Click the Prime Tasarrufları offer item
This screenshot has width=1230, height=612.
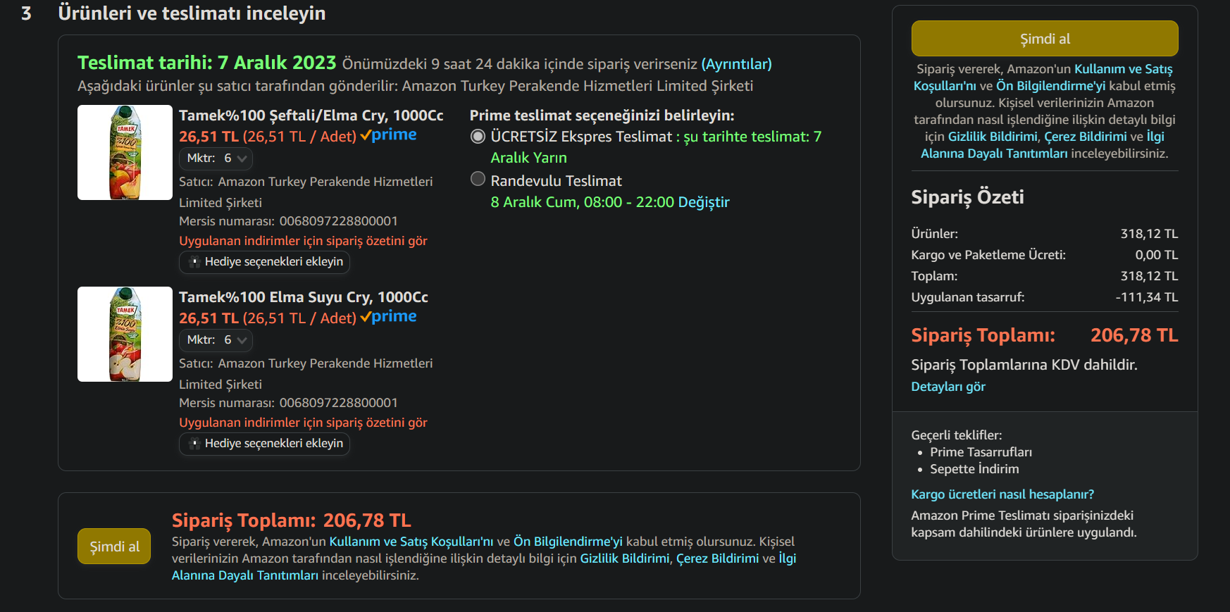pos(981,452)
